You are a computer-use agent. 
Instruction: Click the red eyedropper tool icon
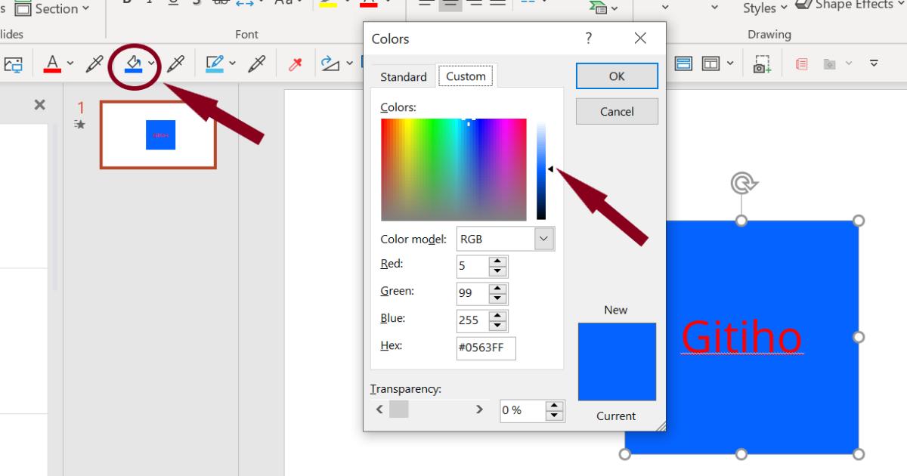pos(296,64)
